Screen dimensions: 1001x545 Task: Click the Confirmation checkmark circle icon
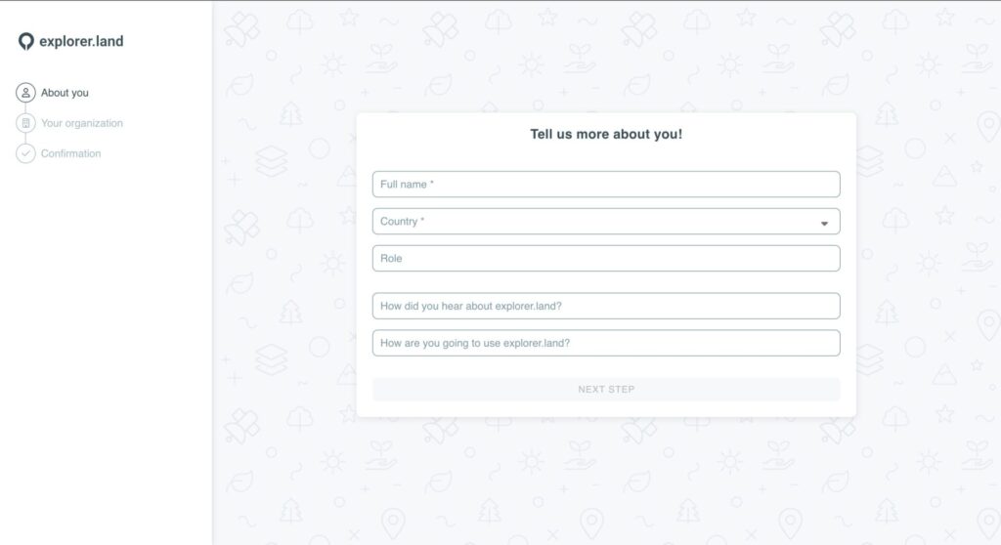click(25, 153)
